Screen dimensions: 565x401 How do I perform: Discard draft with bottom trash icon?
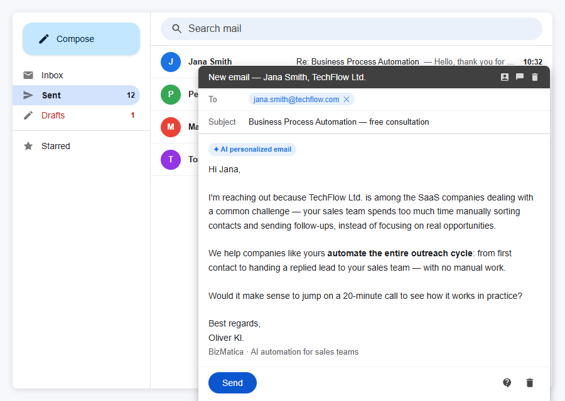point(530,383)
